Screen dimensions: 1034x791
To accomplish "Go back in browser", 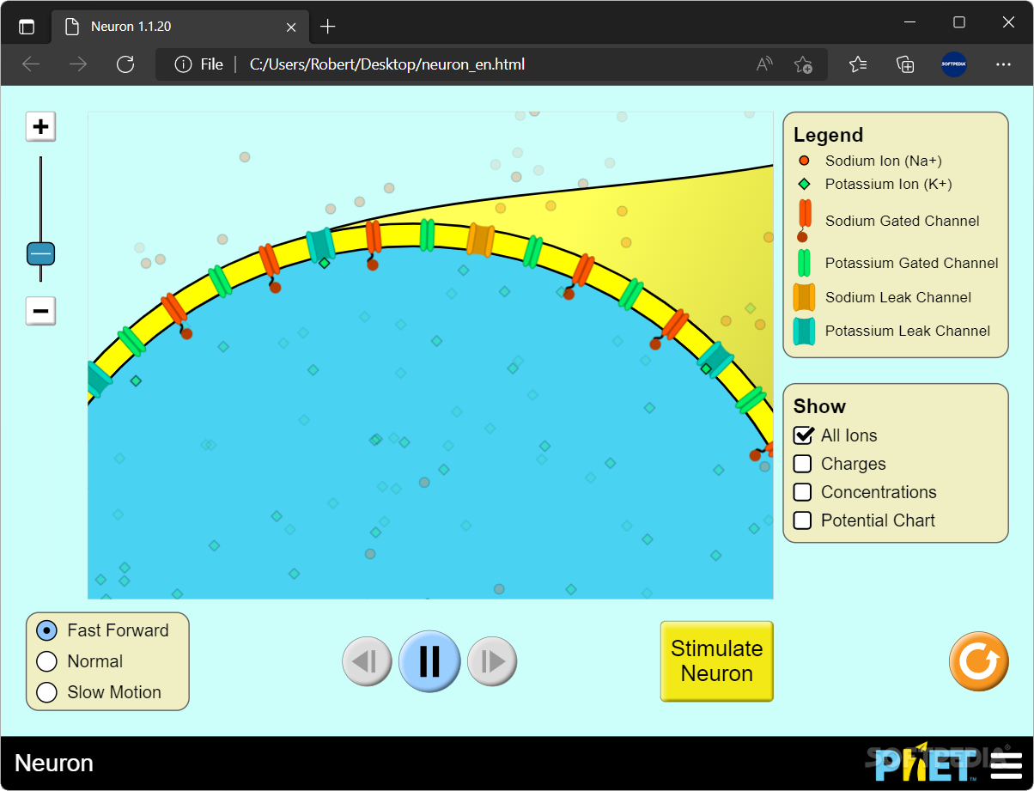I will (31, 64).
